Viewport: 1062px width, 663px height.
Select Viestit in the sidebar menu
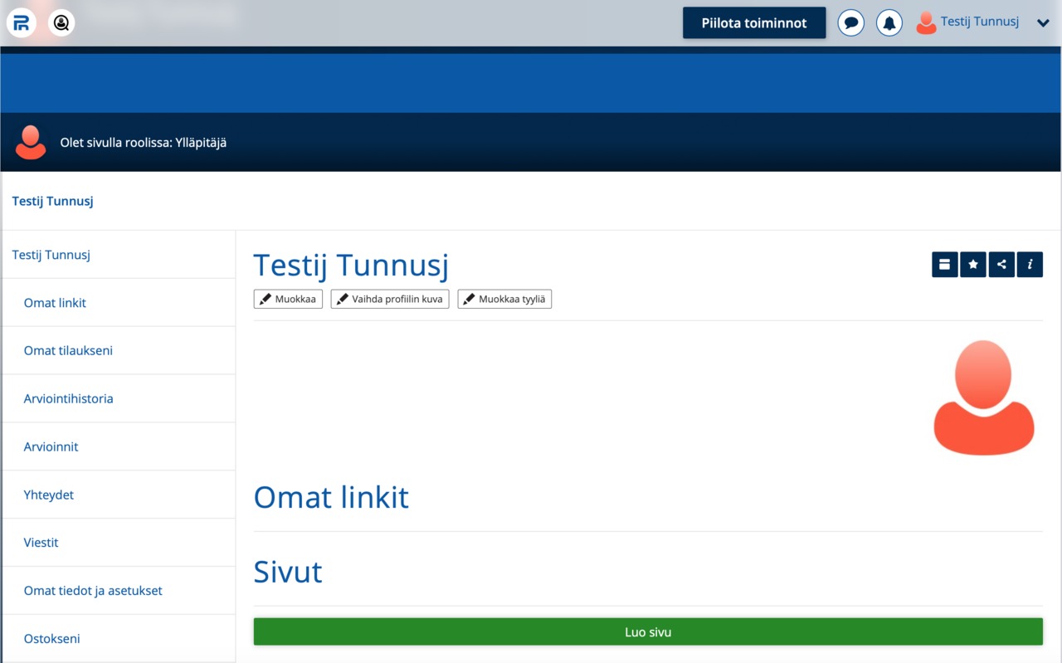[41, 543]
